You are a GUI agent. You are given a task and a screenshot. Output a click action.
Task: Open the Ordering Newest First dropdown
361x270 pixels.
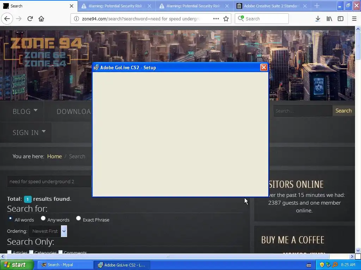48,231
